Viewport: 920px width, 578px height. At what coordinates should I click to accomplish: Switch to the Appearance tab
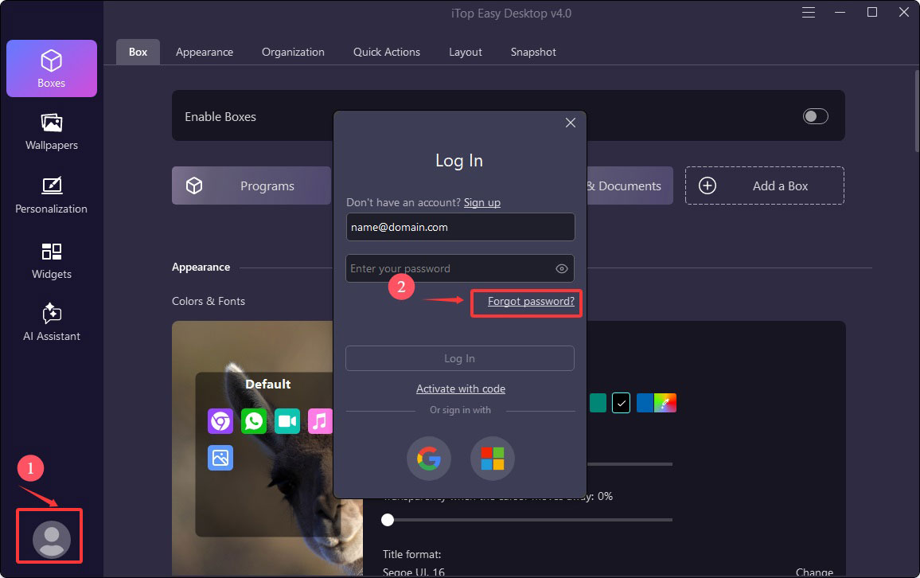205,52
